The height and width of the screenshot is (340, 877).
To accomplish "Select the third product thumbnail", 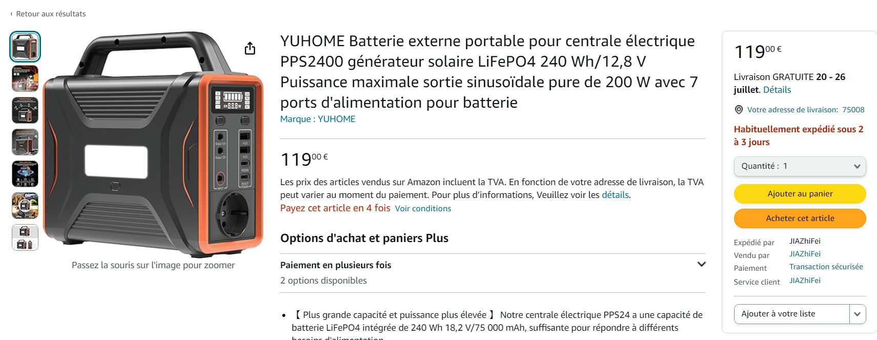I will [25, 110].
